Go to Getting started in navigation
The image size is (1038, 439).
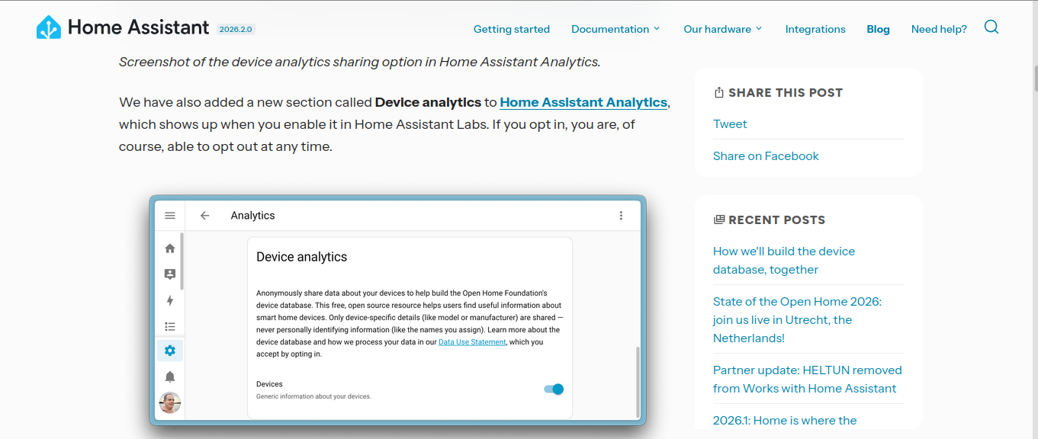click(x=512, y=29)
